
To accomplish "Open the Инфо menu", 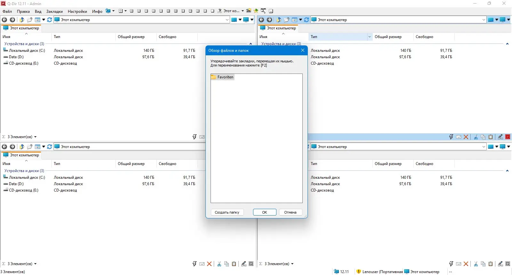I will coord(97,11).
